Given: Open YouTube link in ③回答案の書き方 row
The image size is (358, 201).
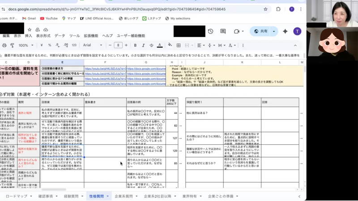Looking at the screenshot, I should (105, 69).
